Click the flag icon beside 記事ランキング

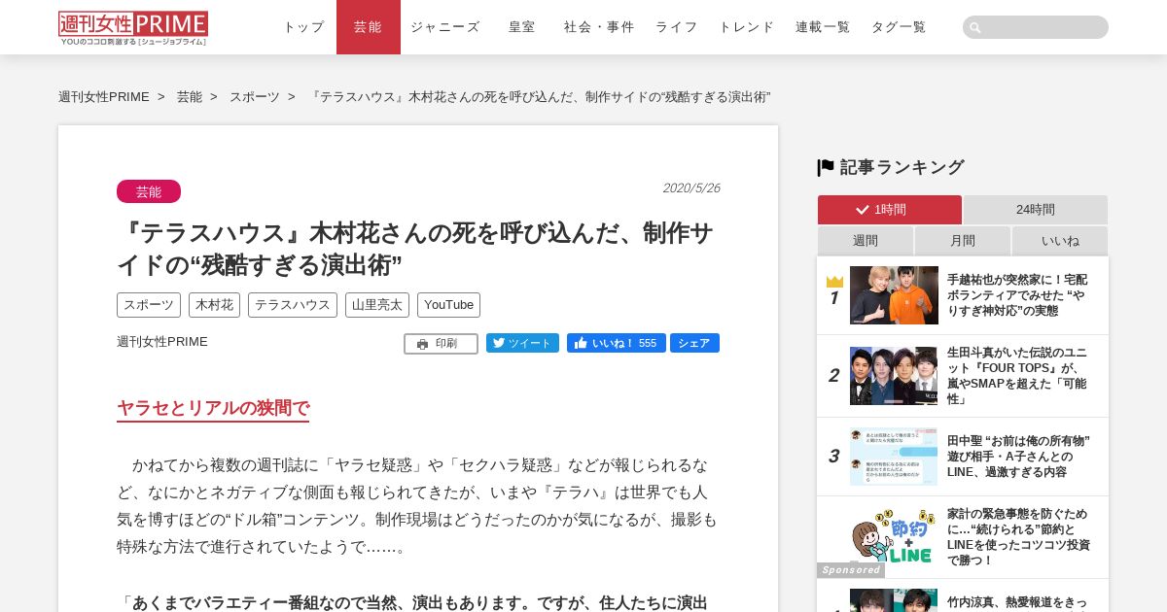click(826, 167)
